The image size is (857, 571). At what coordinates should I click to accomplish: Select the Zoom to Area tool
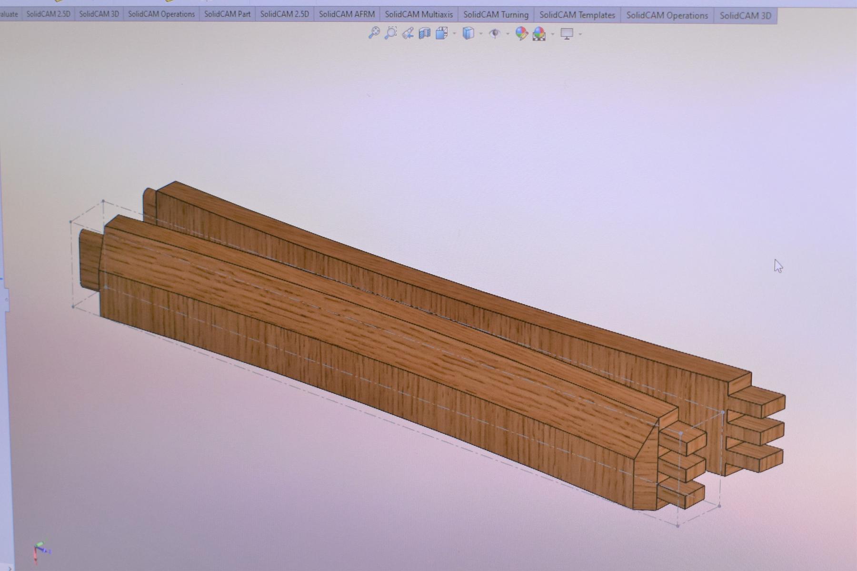391,33
